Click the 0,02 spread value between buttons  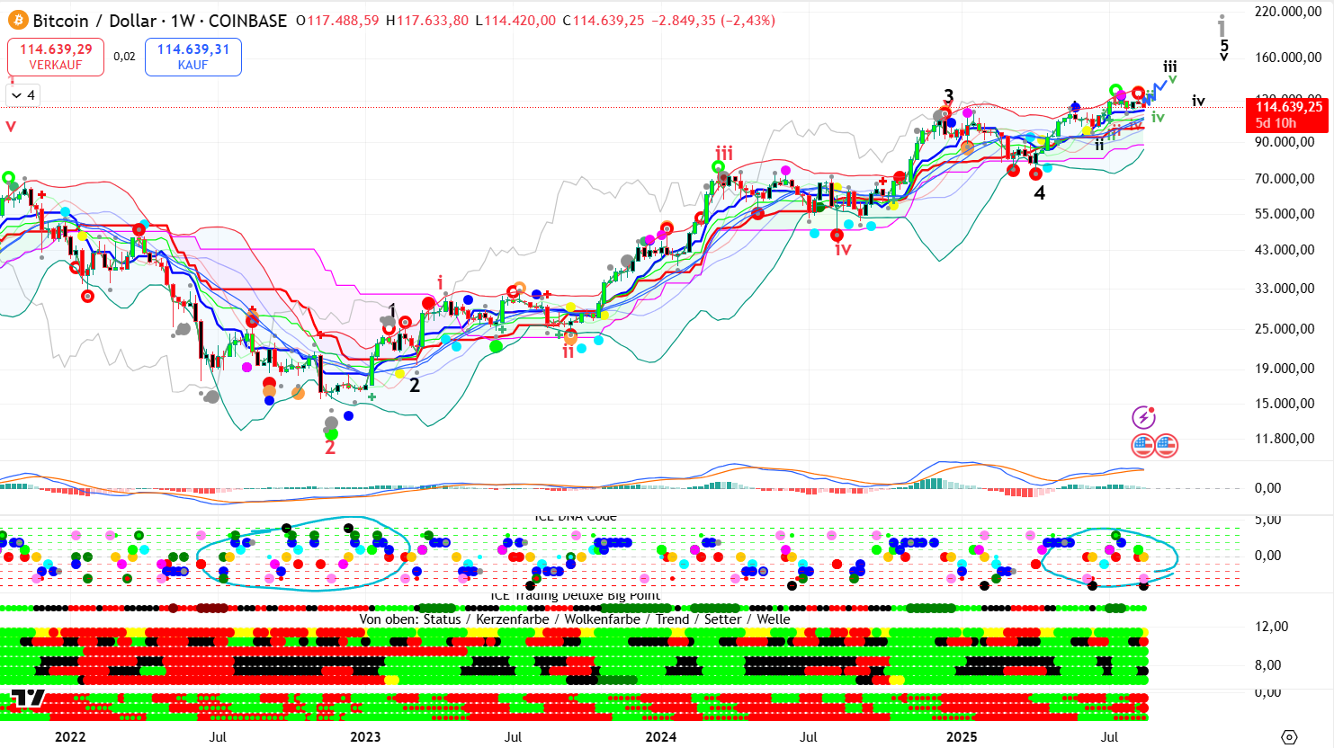[x=124, y=57]
